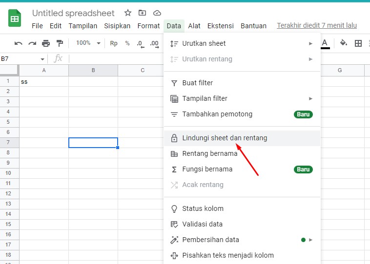Click cell containing ss
370x264 pixels.
[x=44, y=81]
